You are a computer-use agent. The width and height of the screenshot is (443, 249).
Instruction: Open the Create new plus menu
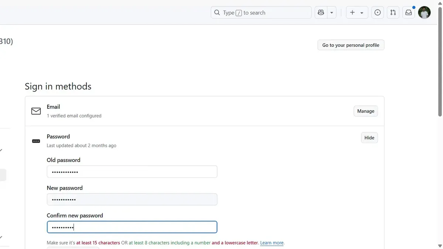pyautogui.click(x=357, y=13)
